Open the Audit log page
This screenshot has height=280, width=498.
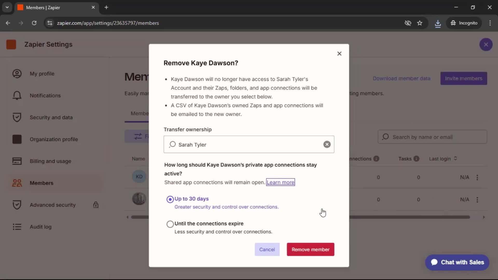pos(40,227)
